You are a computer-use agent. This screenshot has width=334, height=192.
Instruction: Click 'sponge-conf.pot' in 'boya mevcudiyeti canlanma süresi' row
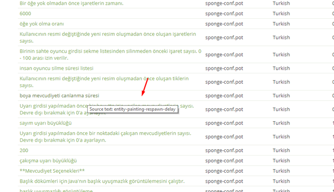pos(224,96)
